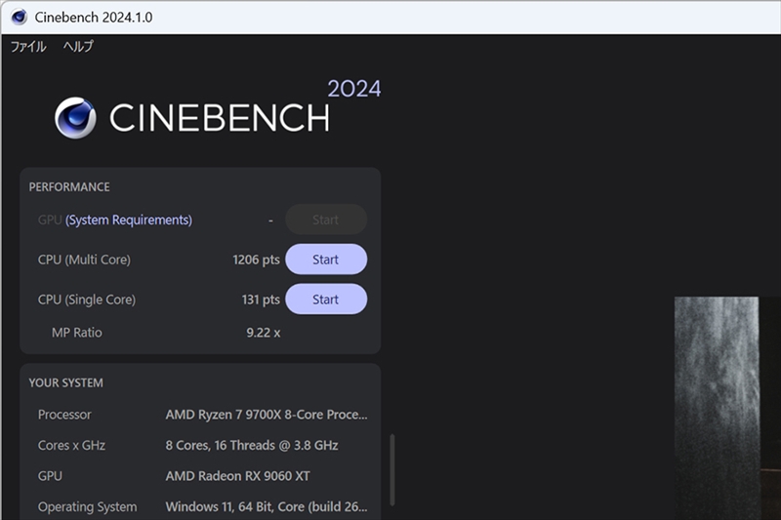Click the MP Ratio value 9.22 x

263,333
